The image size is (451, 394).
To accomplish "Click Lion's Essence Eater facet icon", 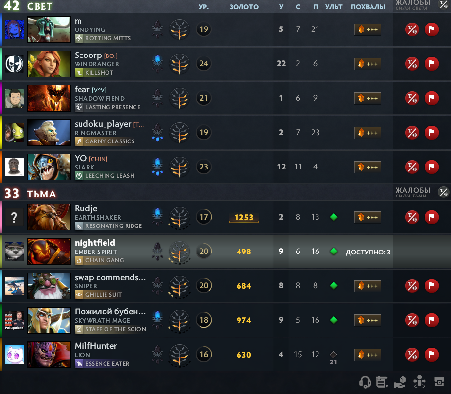I will 79,364.
